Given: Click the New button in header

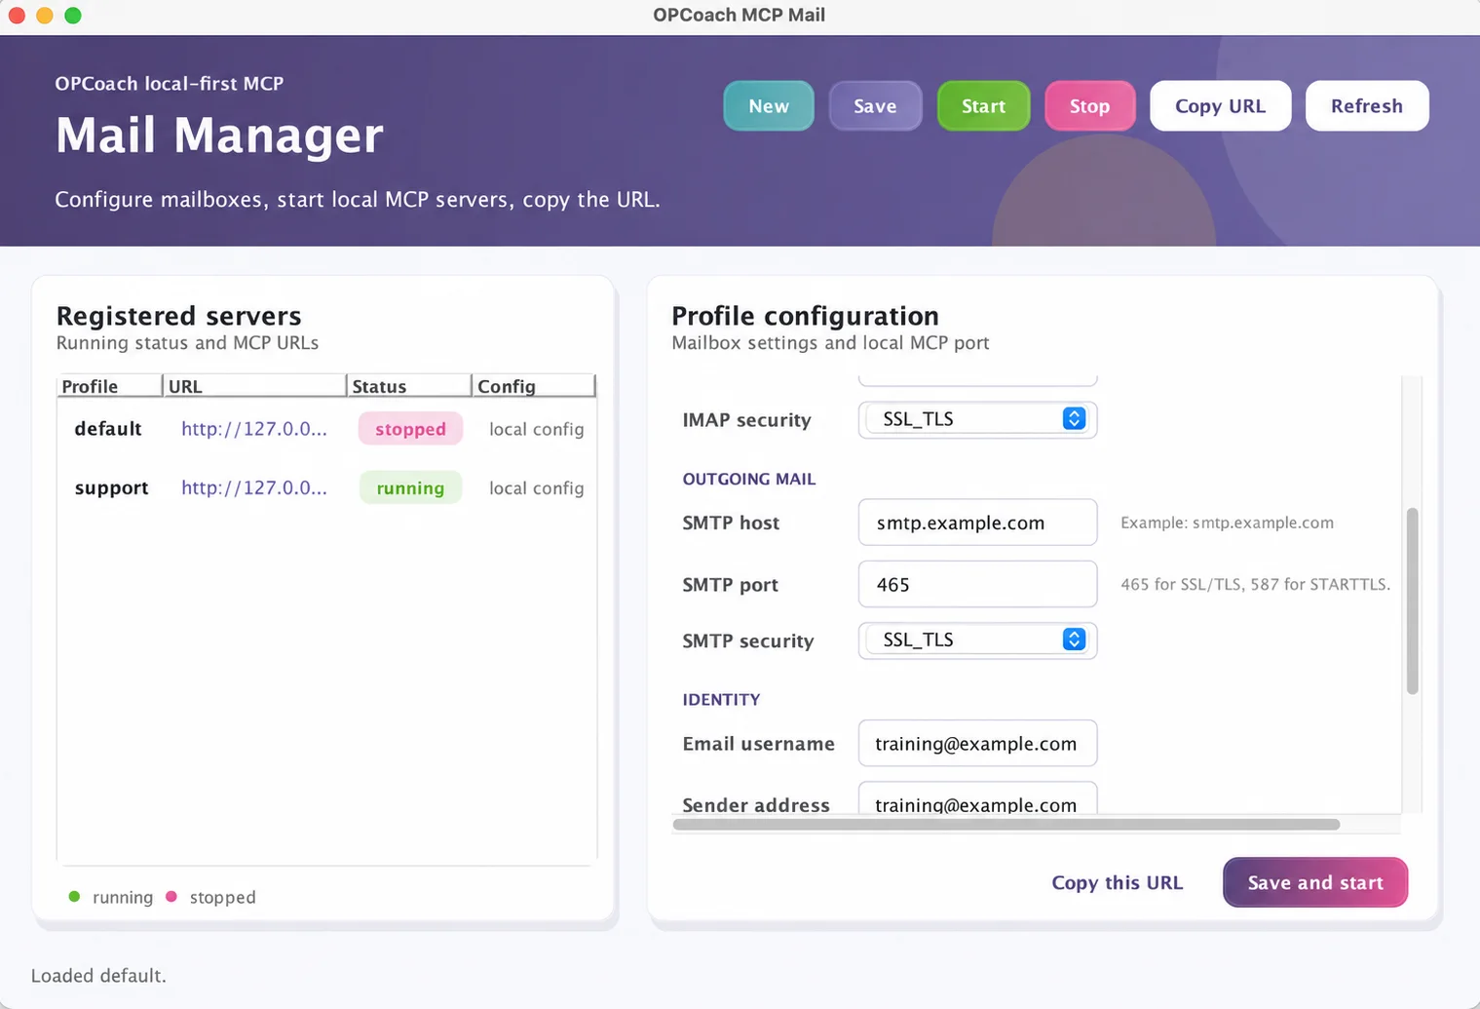Looking at the screenshot, I should click(768, 106).
